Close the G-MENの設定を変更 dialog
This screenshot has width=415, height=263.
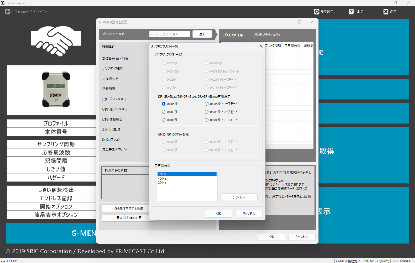tap(312, 22)
